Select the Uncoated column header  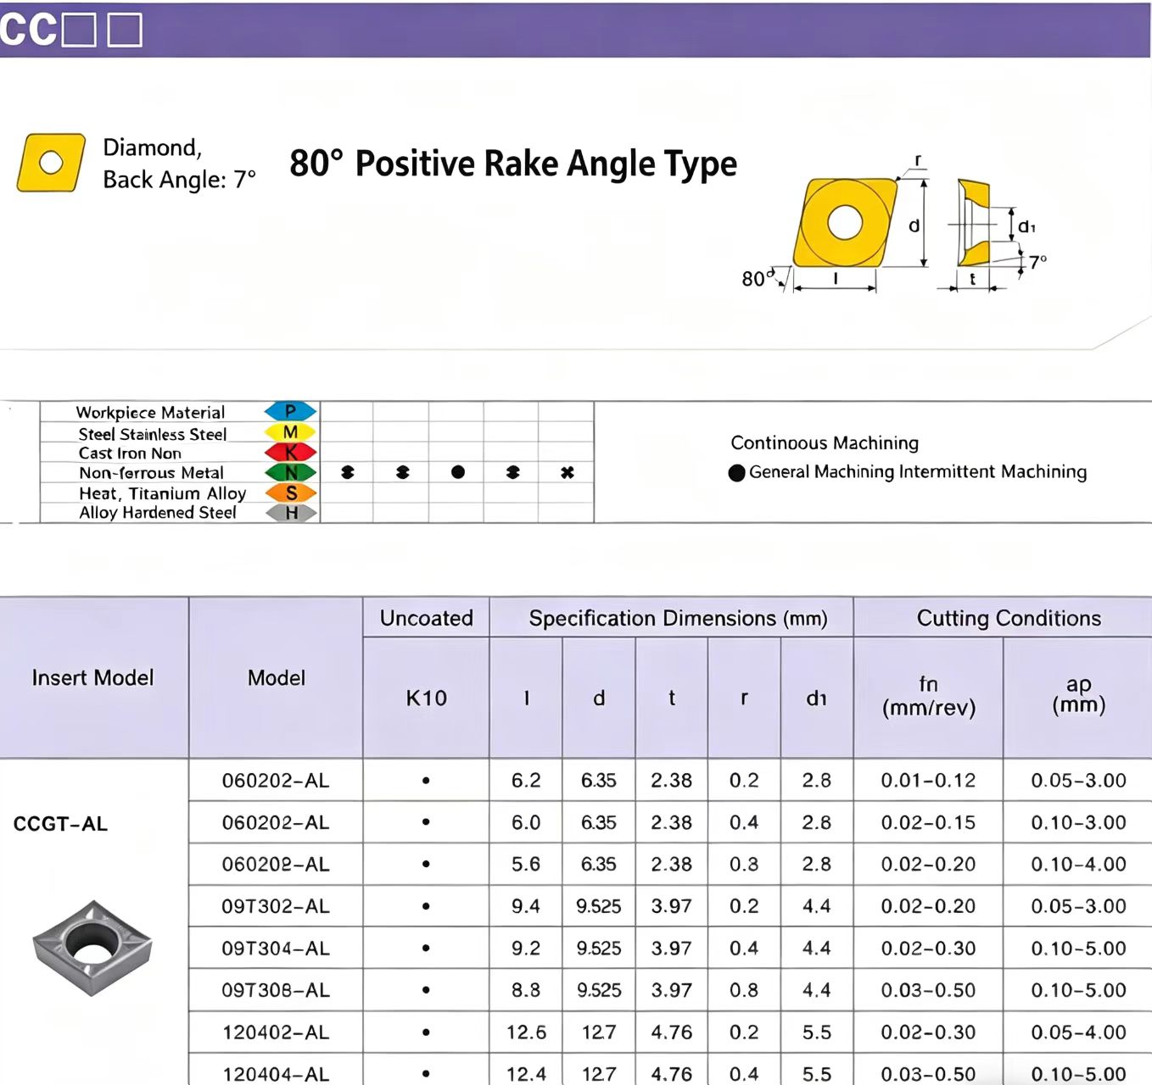pos(426,618)
